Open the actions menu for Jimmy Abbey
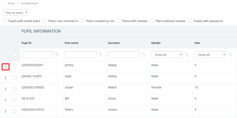 click(6, 67)
